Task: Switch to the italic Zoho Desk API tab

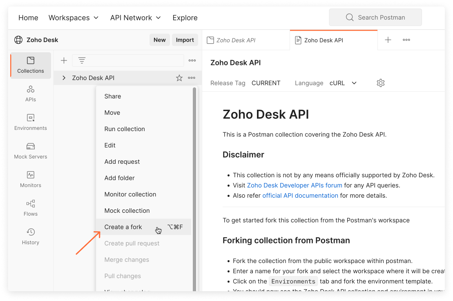Action: pos(246,40)
